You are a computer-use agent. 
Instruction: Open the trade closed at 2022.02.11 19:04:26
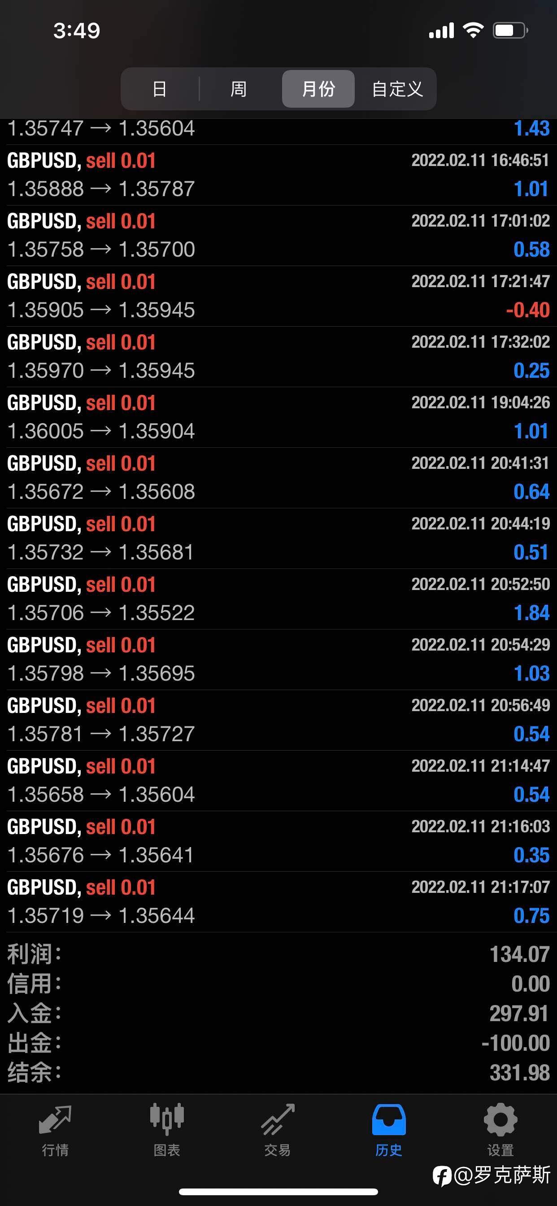tap(278, 417)
